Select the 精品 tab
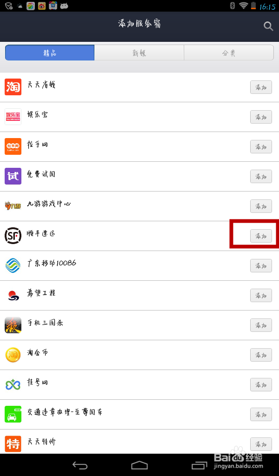Viewport: 279px width, 476px height. (x=50, y=53)
